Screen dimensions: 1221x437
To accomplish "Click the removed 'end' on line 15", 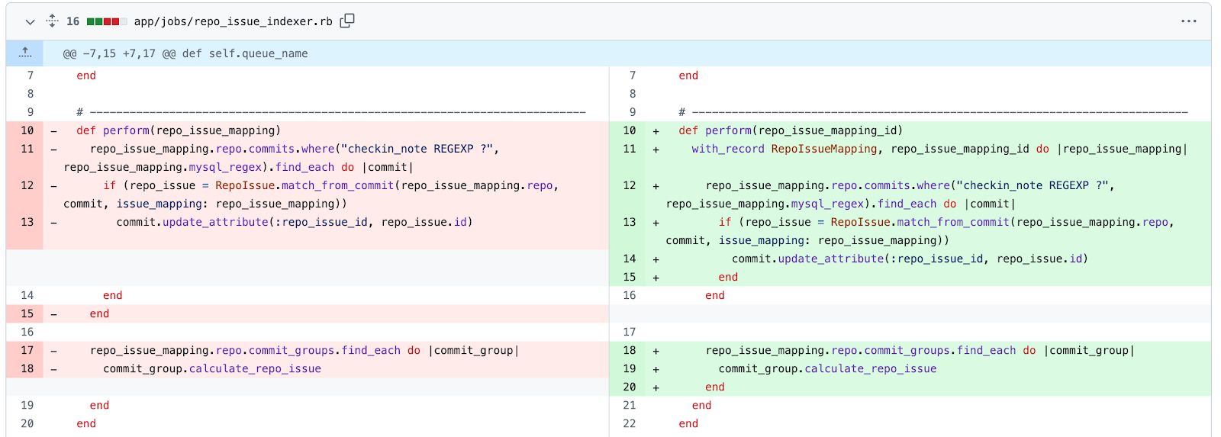I will tap(99, 313).
